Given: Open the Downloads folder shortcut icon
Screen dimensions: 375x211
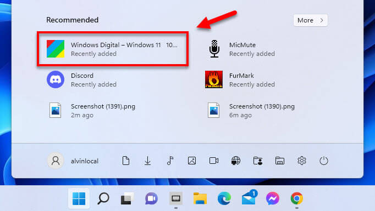Looking at the screenshot, I should pos(148,161).
